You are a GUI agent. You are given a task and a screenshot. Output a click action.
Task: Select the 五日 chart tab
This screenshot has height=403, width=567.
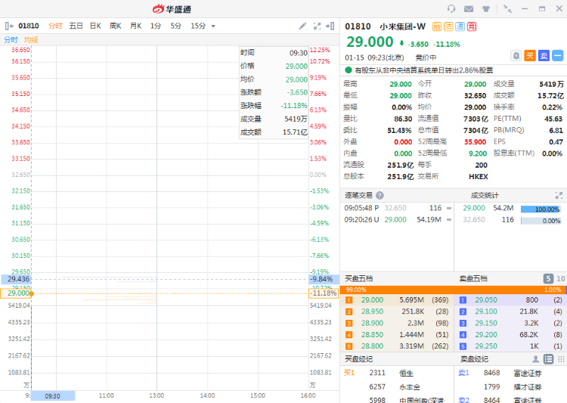coord(76,26)
